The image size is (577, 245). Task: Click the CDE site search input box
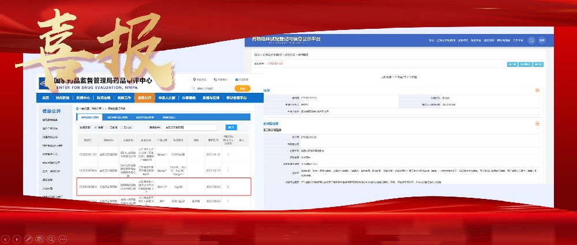[x=212, y=89]
